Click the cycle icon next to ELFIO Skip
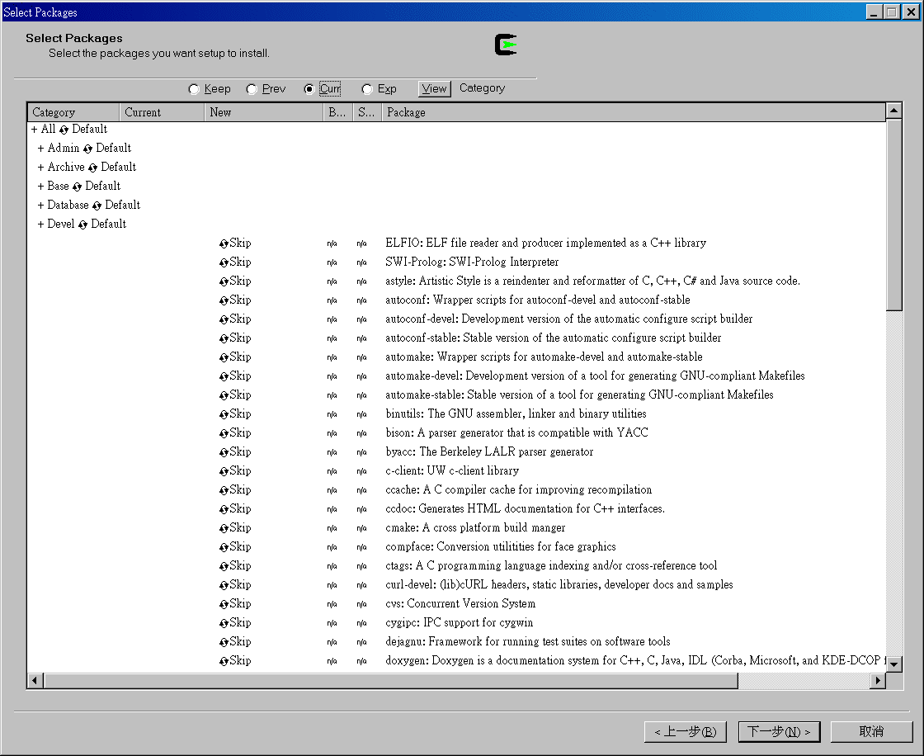 [x=224, y=243]
